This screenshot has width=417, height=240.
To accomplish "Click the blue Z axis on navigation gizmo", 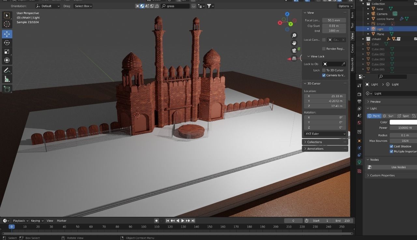I will pyautogui.click(x=287, y=14).
